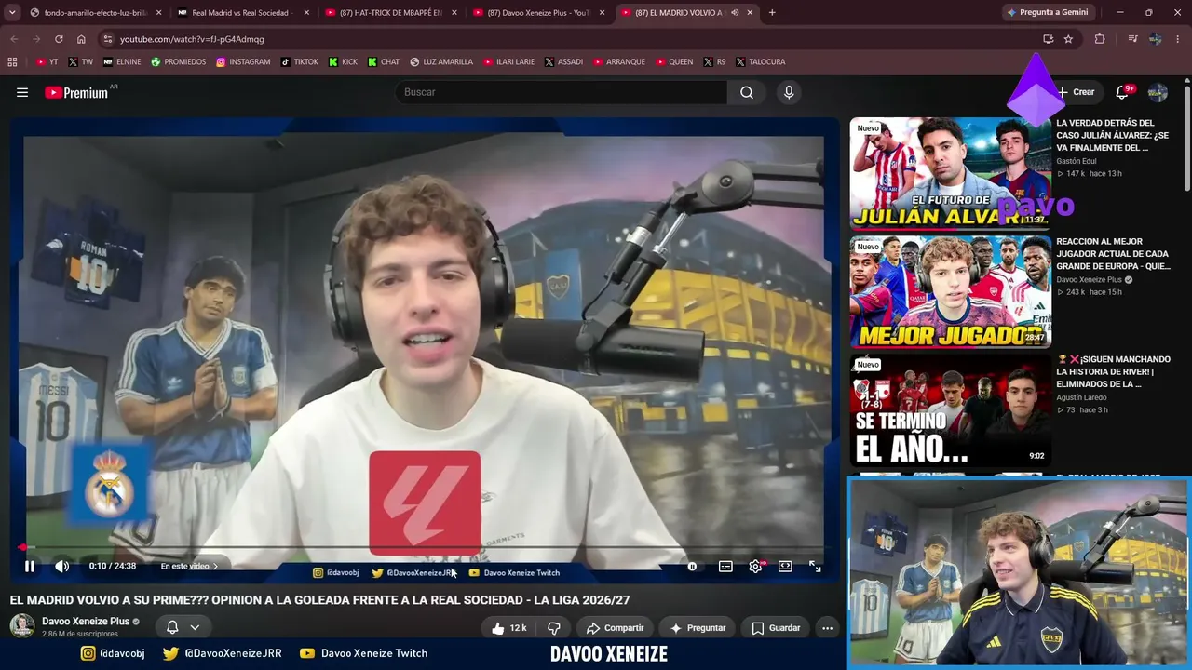1192x670 pixels.
Task: Save the video with Guardar
Action: (x=777, y=628)
